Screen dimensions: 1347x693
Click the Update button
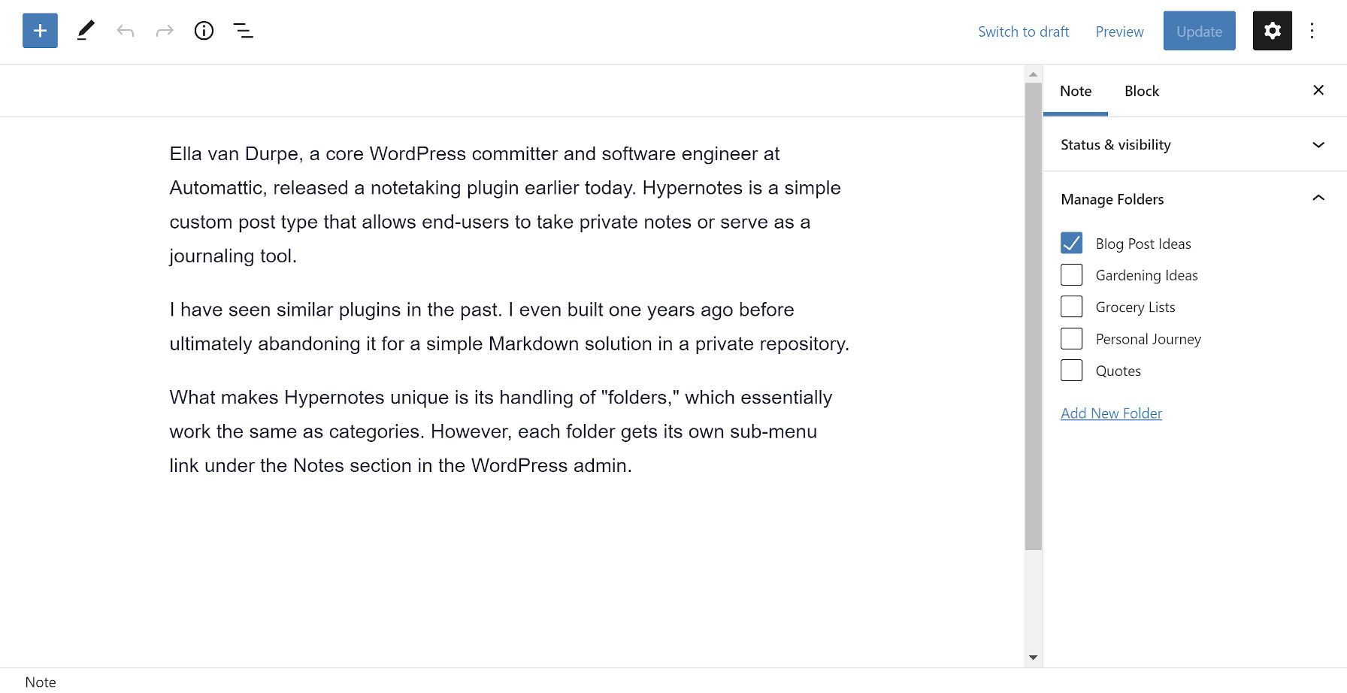click(x=1198, y=31)
